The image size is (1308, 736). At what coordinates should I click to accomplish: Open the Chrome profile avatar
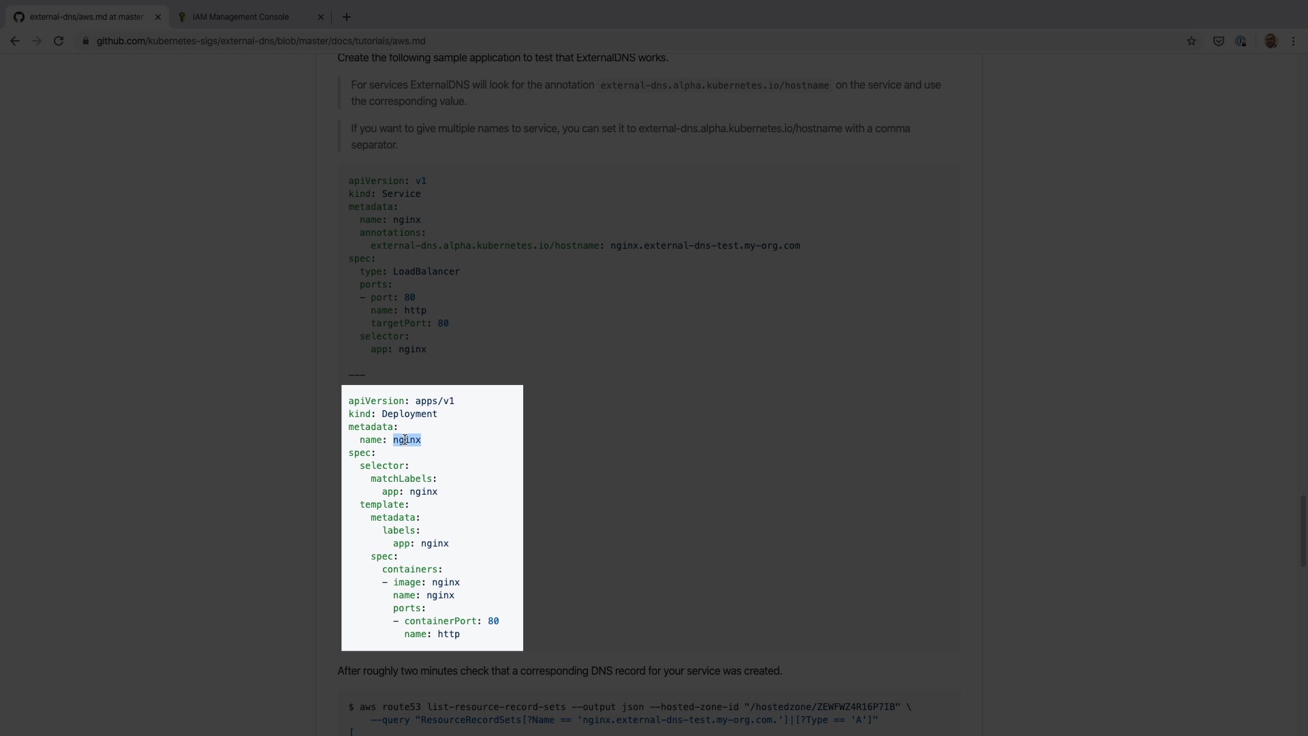(x=1271, y=41)
